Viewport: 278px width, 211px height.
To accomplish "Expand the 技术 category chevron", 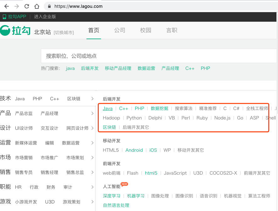I will (92, 99).
